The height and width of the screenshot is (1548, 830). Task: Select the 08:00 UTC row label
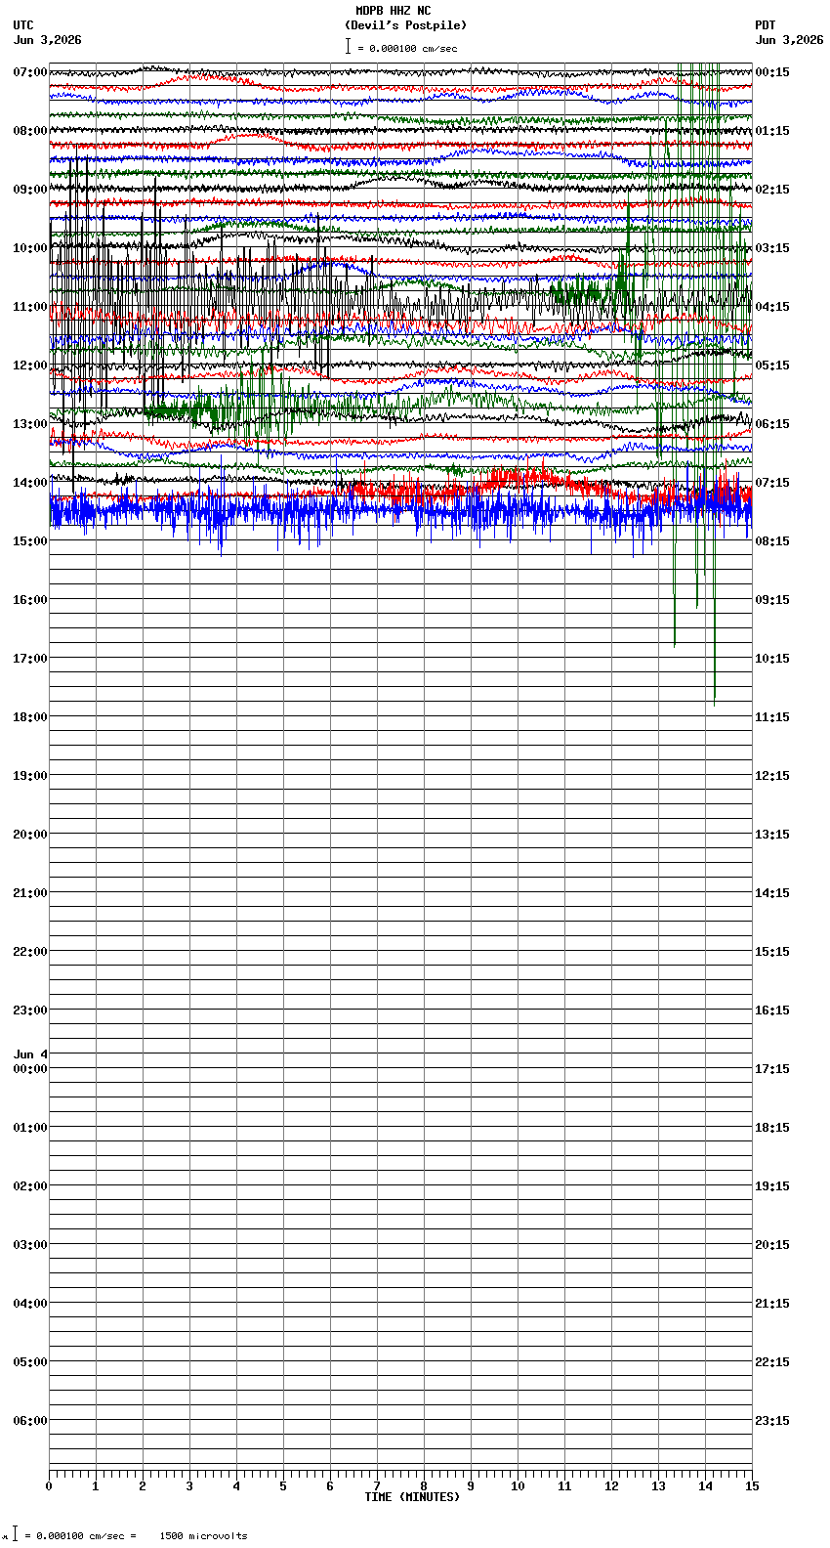[x=30, y=131]
